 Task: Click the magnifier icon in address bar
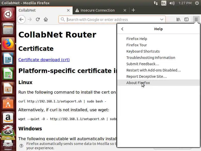[x=63, y=20]
